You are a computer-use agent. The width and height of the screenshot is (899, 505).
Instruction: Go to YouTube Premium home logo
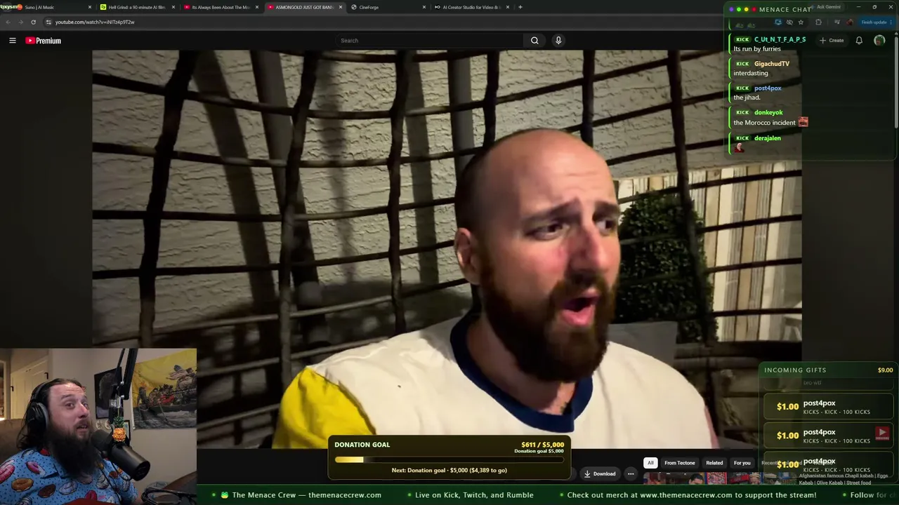point(44,41)
